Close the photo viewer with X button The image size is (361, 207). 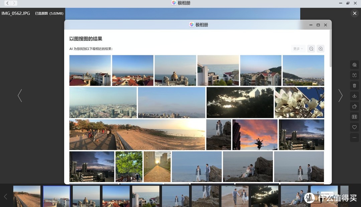[355, 13]
